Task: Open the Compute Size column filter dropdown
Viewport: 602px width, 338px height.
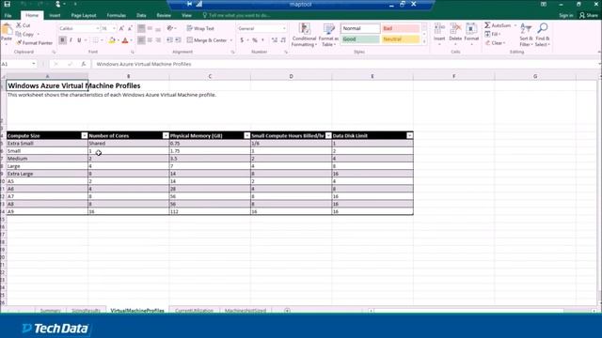Action: (85, 135)
